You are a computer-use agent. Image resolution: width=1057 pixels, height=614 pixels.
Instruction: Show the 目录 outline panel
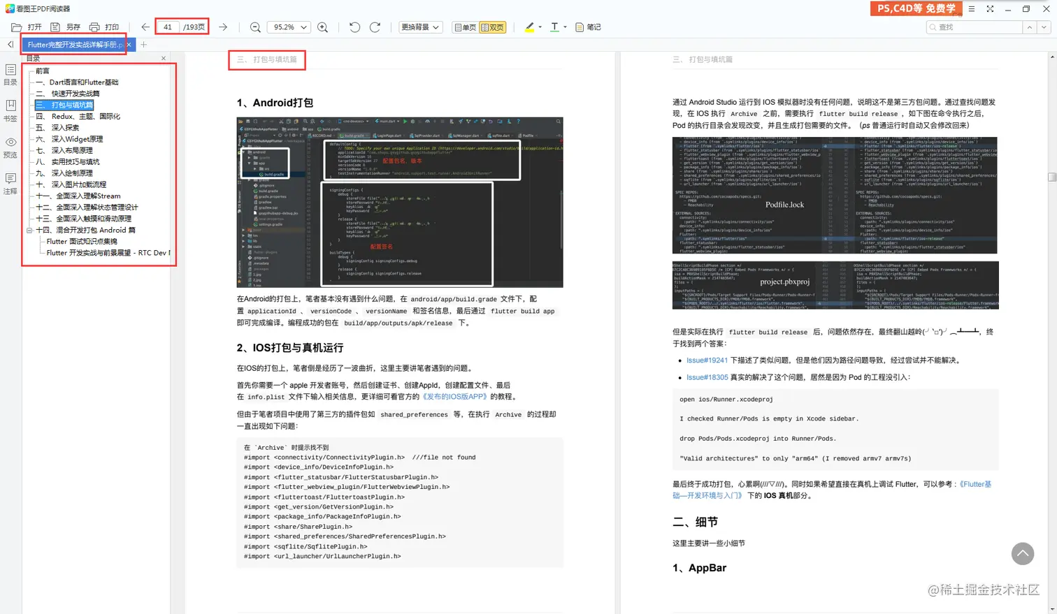[x=10, y=75]
